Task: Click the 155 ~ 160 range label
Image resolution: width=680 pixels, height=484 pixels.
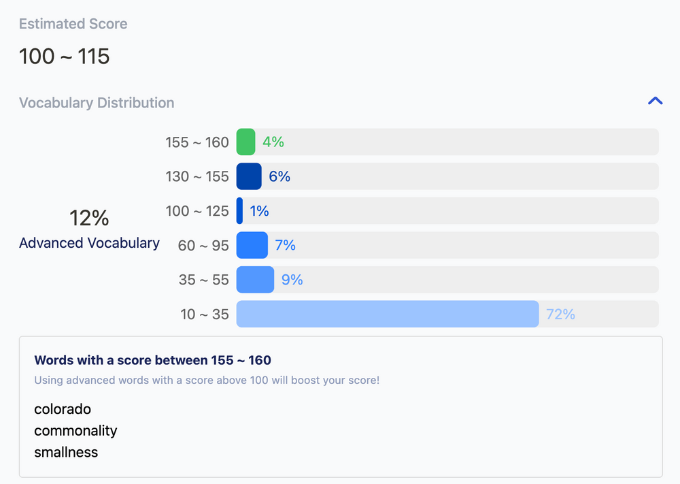Action: [197, 142]
